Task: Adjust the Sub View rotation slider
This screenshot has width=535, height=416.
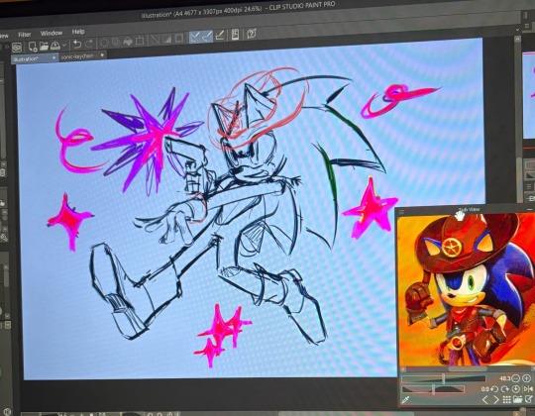Action: point(433,389)
